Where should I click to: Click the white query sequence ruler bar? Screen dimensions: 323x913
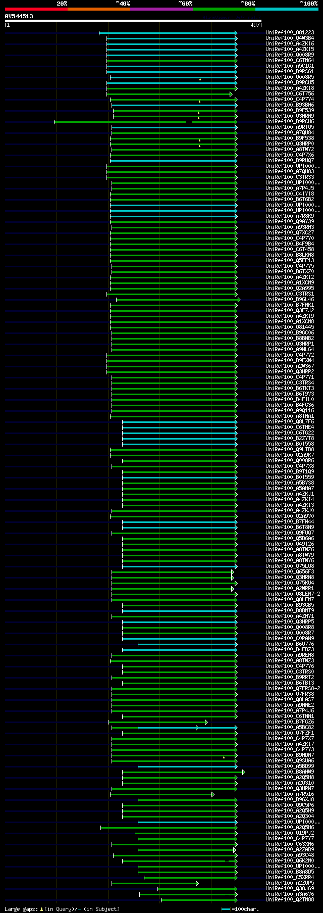pos(133,21)
